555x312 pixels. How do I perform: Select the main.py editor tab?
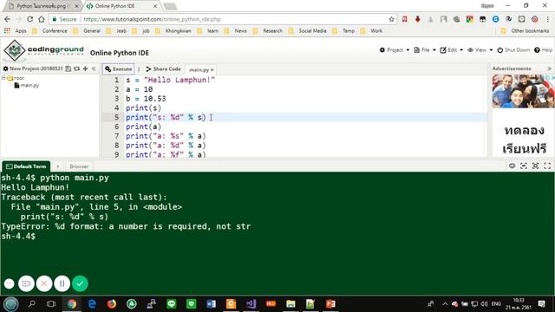click(x=199, y=69)
